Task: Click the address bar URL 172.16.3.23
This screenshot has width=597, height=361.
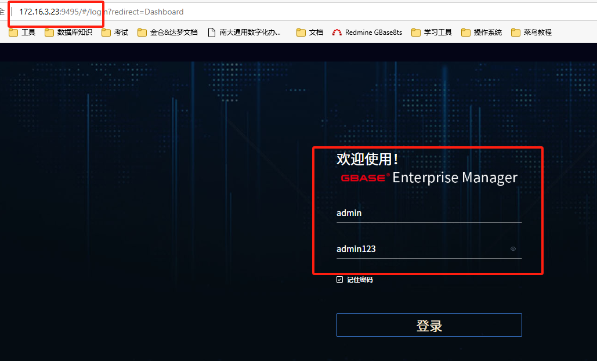Action: (39, 12)
